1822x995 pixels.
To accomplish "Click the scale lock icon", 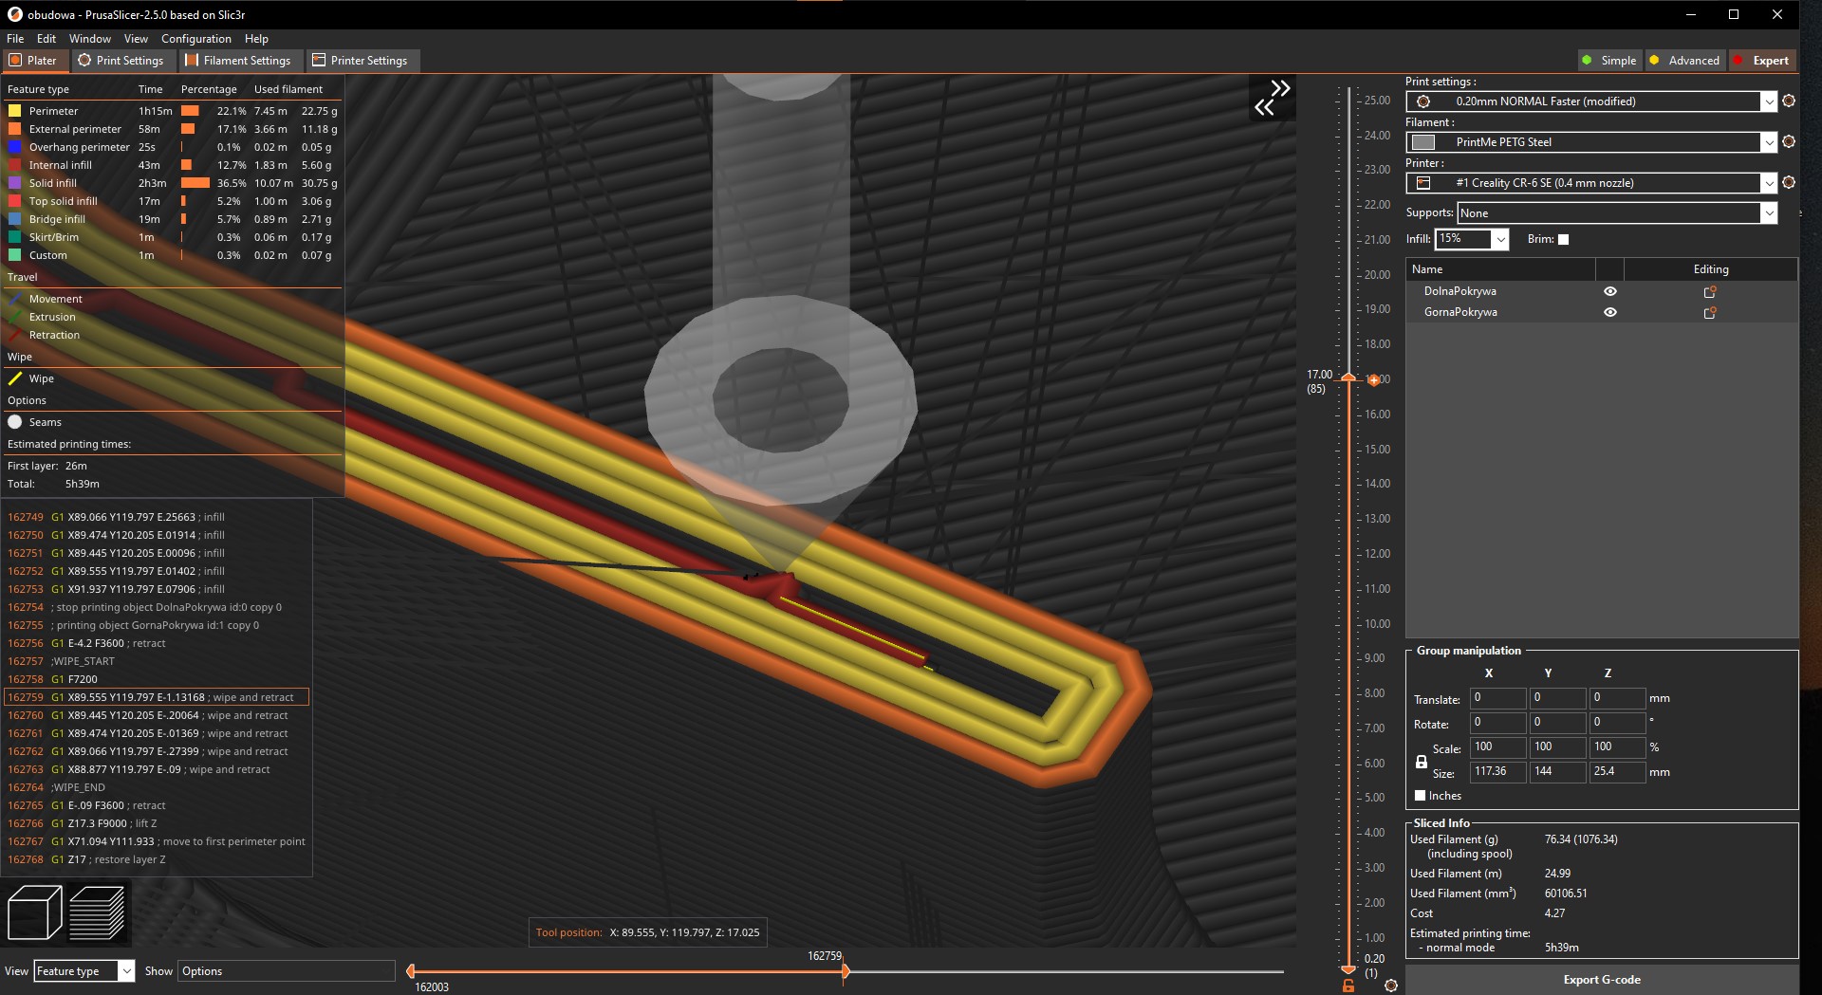I will (1421, 762).
